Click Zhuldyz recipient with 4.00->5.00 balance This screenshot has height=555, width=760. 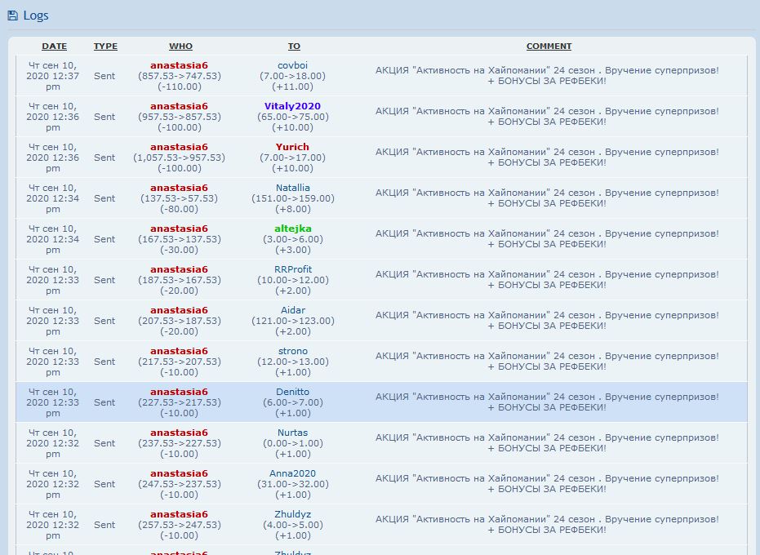[292, 514]
